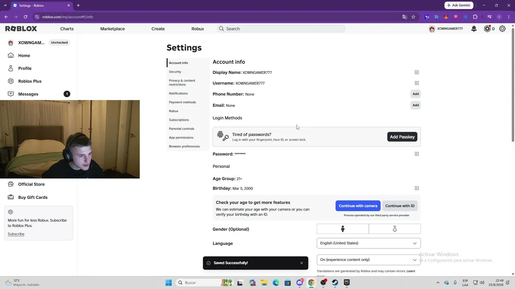515x289 pixels.
Task: Click the Subscribe link for Roblox Plus
Action: (x=16, y=234)
